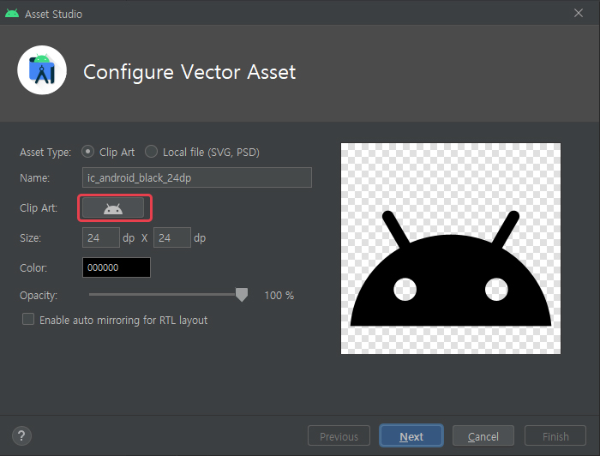Click the height size field
Image resolution: width=600 pixels, height=456 pixels.
pyautogui.click(x=172, y=237)
